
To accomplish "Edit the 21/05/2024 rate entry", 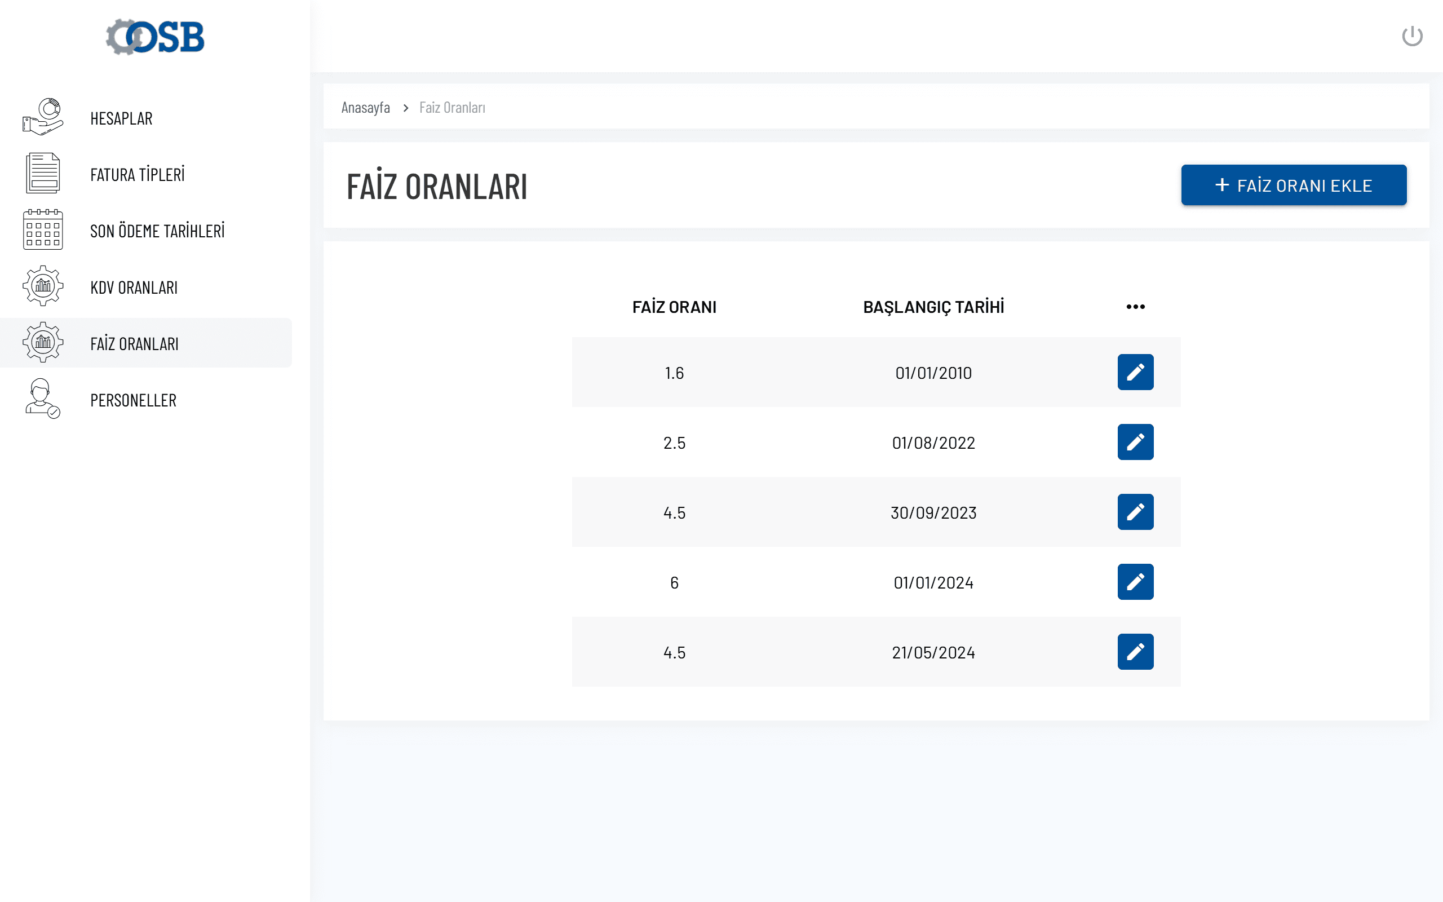I will pyautogui.click(x=1135, y=652).
